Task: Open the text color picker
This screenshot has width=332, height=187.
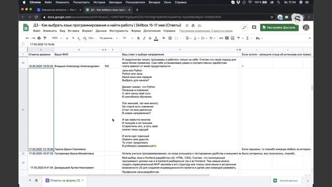Action: tap(156, 38)
